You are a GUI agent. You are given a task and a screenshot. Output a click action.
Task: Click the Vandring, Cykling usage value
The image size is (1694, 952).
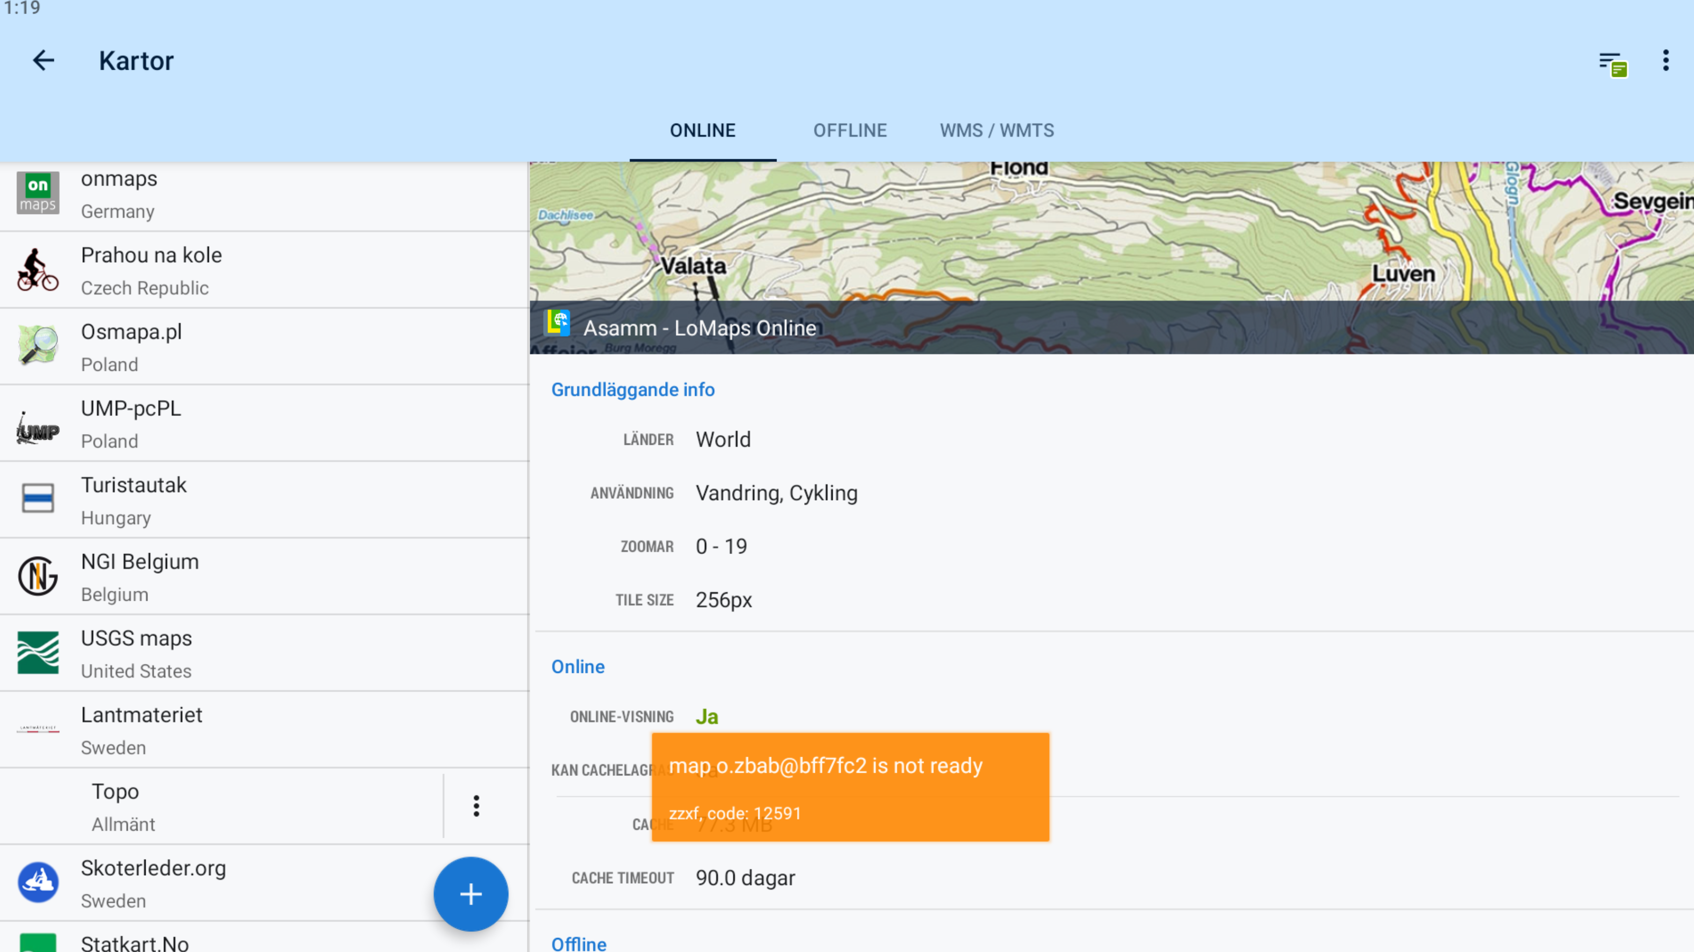pos(777,493)
